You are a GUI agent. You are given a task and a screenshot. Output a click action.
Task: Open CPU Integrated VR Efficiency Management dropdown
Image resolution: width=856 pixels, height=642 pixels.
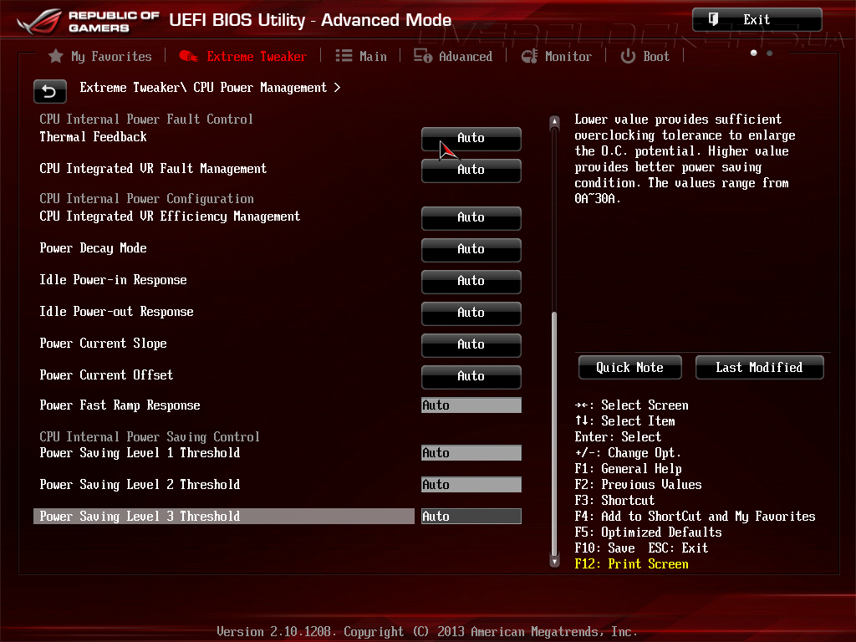471,217
